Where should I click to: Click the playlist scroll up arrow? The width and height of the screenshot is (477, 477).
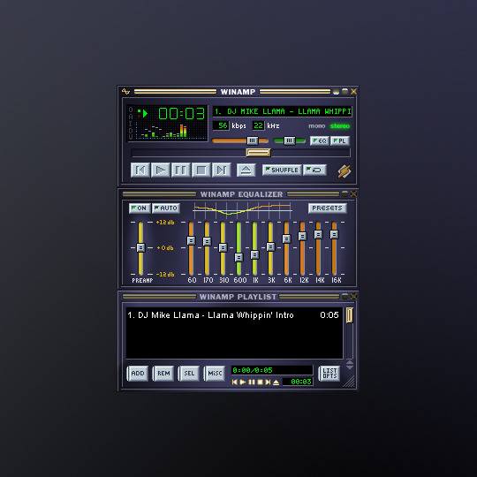tap(350, 362)
